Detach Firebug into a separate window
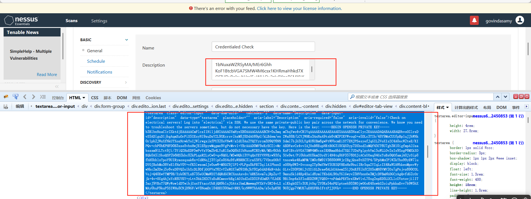The width and height of the screenshot is (531, 199). coord(521,96)
